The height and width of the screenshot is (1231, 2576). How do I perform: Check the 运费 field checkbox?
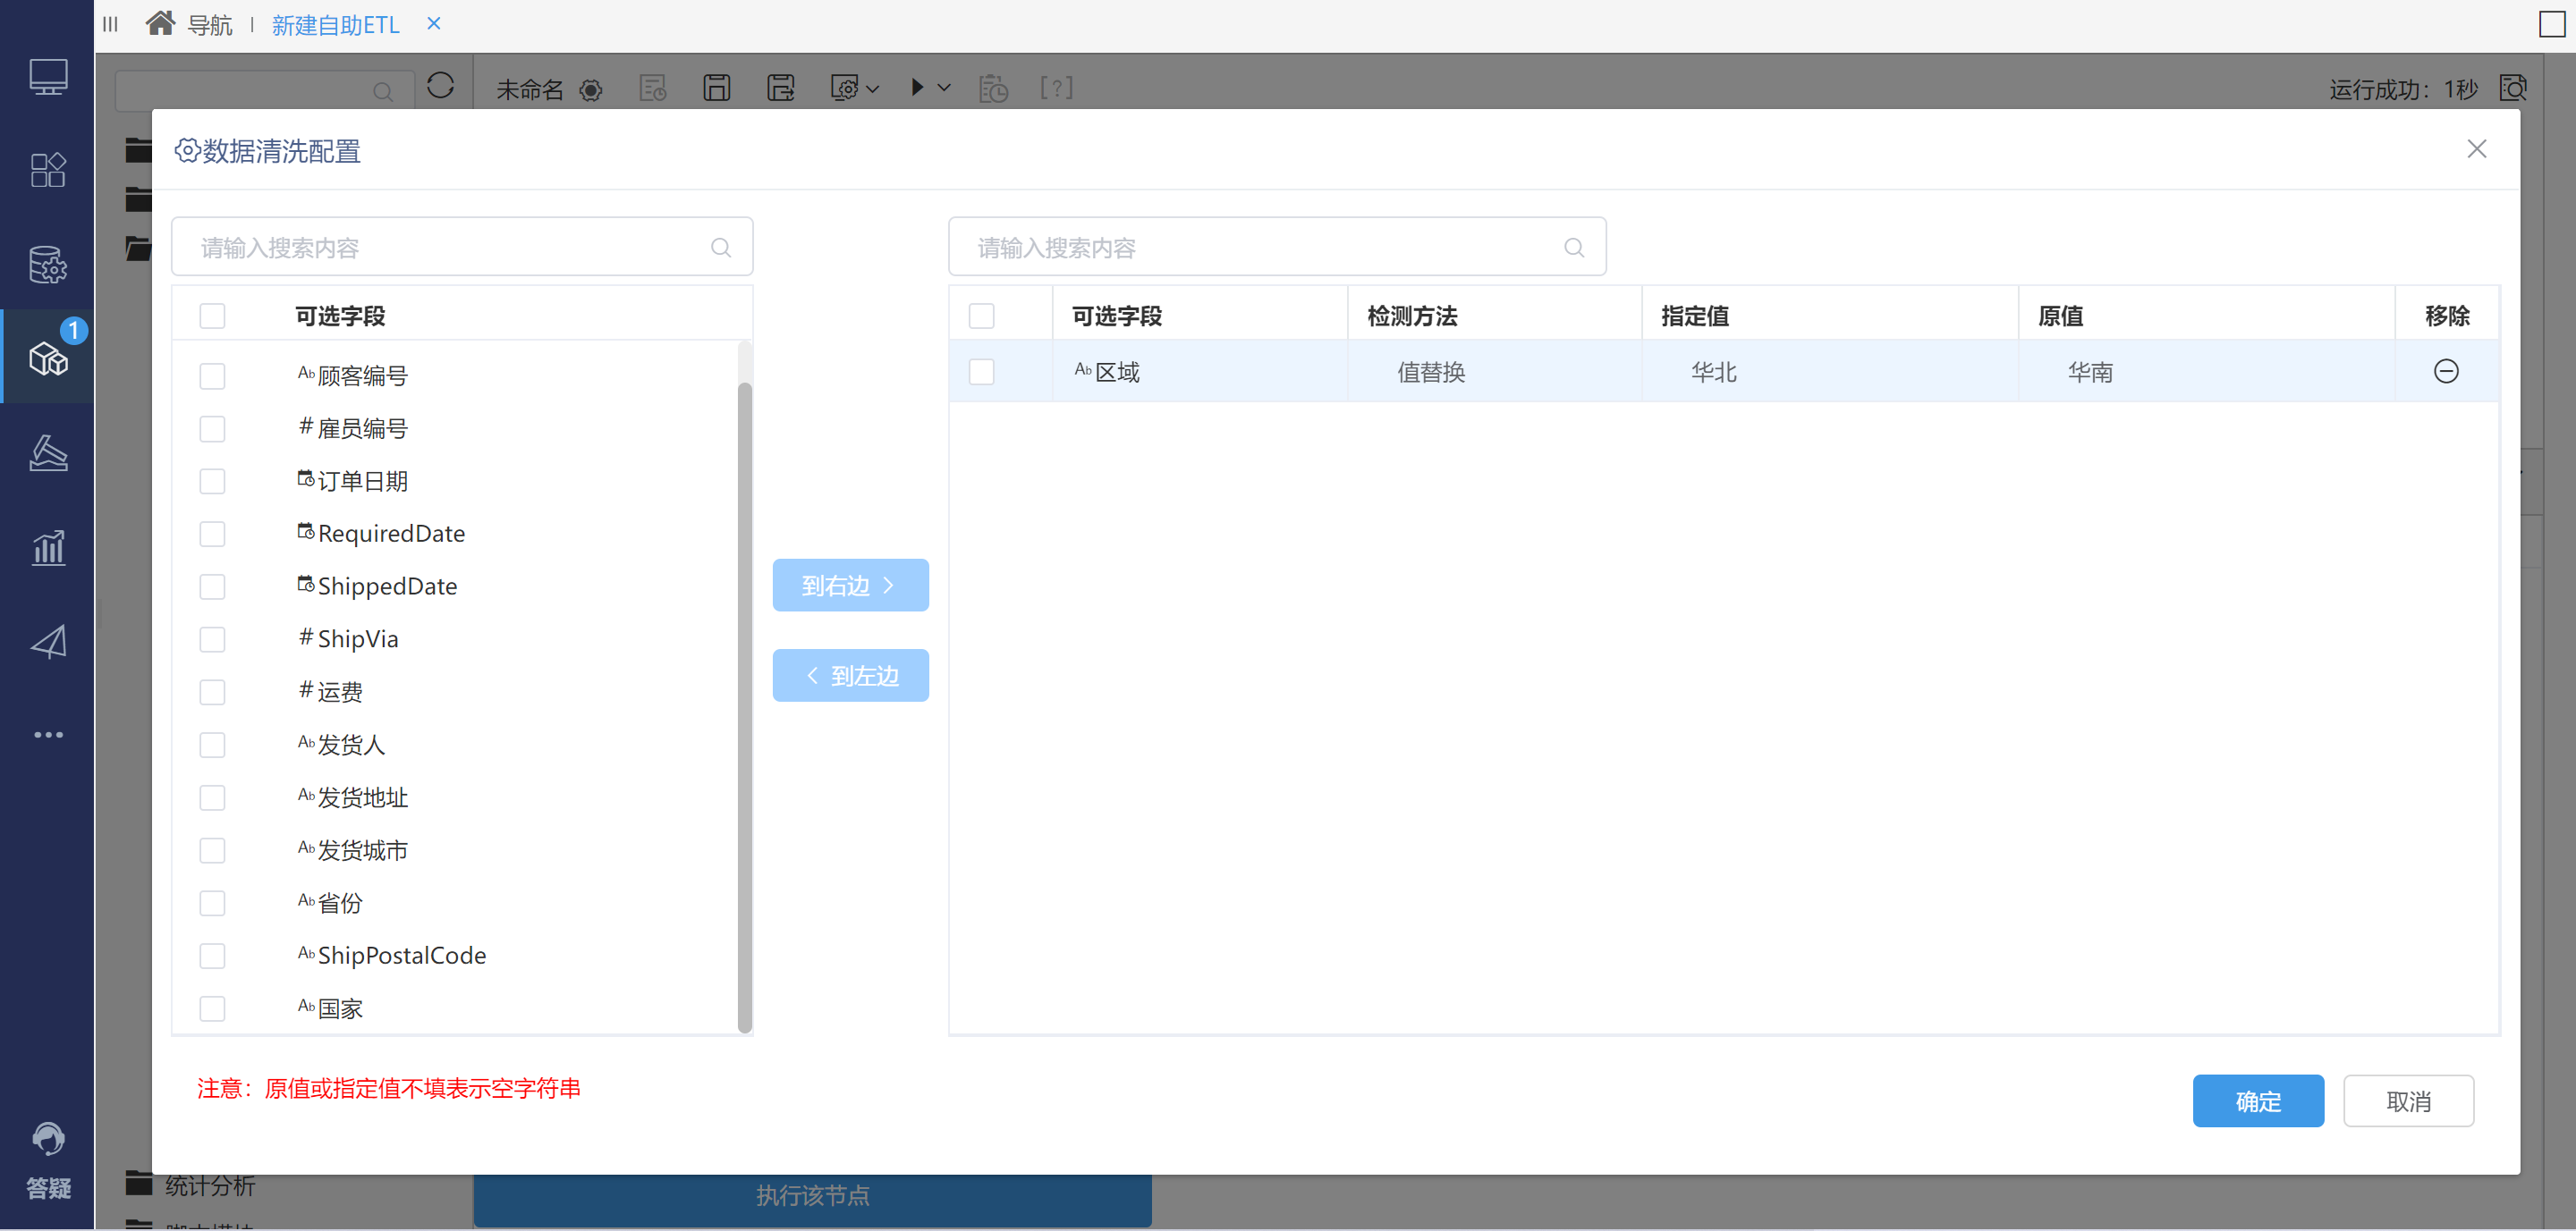pyautogui.click(x=212, y=693)
